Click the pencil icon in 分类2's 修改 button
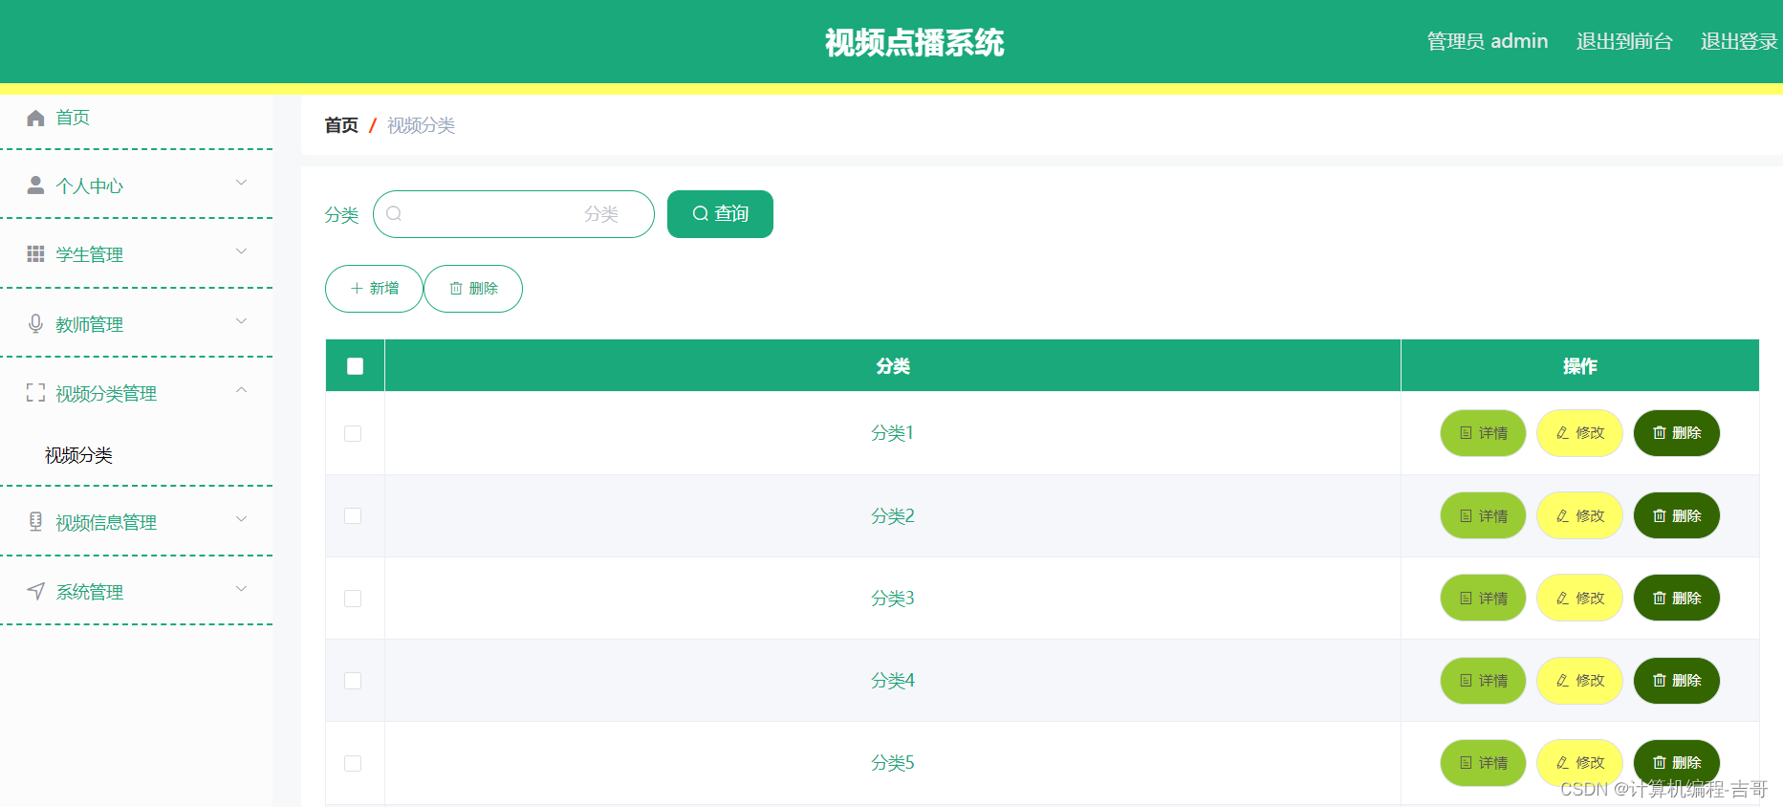 pyautogui.click(x=1562, y=516)
